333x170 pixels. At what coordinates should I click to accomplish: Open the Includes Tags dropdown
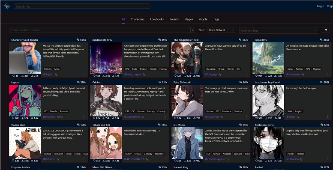point(279,30)
